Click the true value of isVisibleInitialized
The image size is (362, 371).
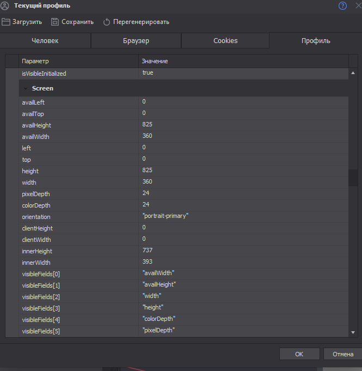coord(148,72)
